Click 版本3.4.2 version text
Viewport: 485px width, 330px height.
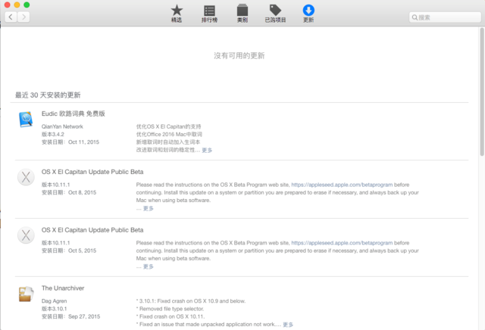click(53, 135)
